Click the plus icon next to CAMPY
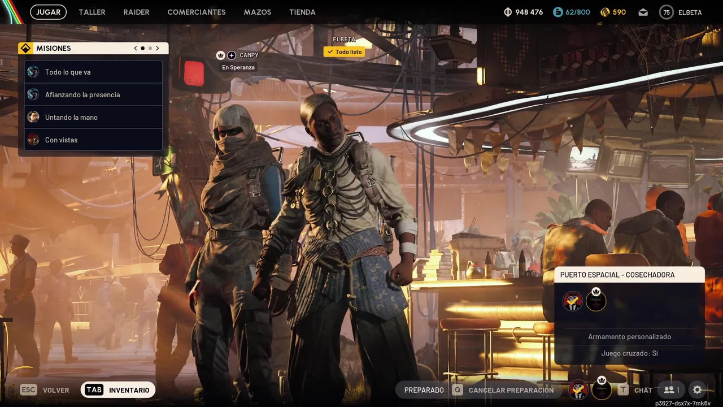 [232, 55]
